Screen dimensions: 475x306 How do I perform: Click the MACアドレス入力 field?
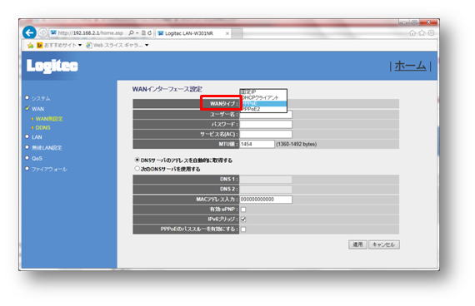coord(266,200)
